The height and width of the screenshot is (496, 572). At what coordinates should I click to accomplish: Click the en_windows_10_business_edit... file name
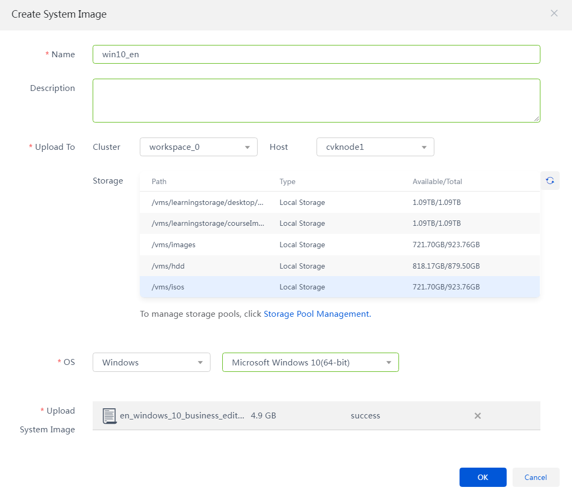pos(182,416)
